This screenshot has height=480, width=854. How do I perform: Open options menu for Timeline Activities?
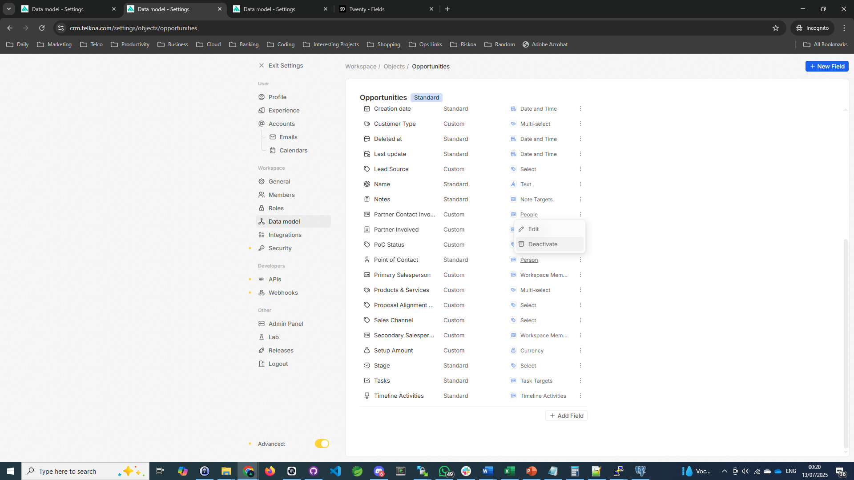click(580, 396)
